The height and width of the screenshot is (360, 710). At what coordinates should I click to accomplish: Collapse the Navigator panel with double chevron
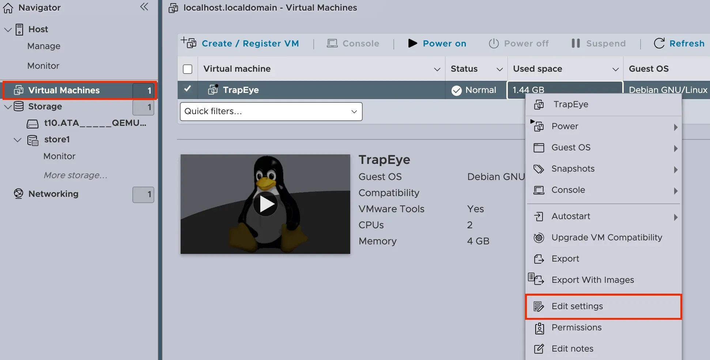pos(144,7)
